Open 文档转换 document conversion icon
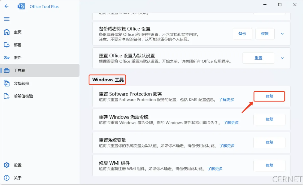Viewport: 303px width, 185px height. [7, 83]
